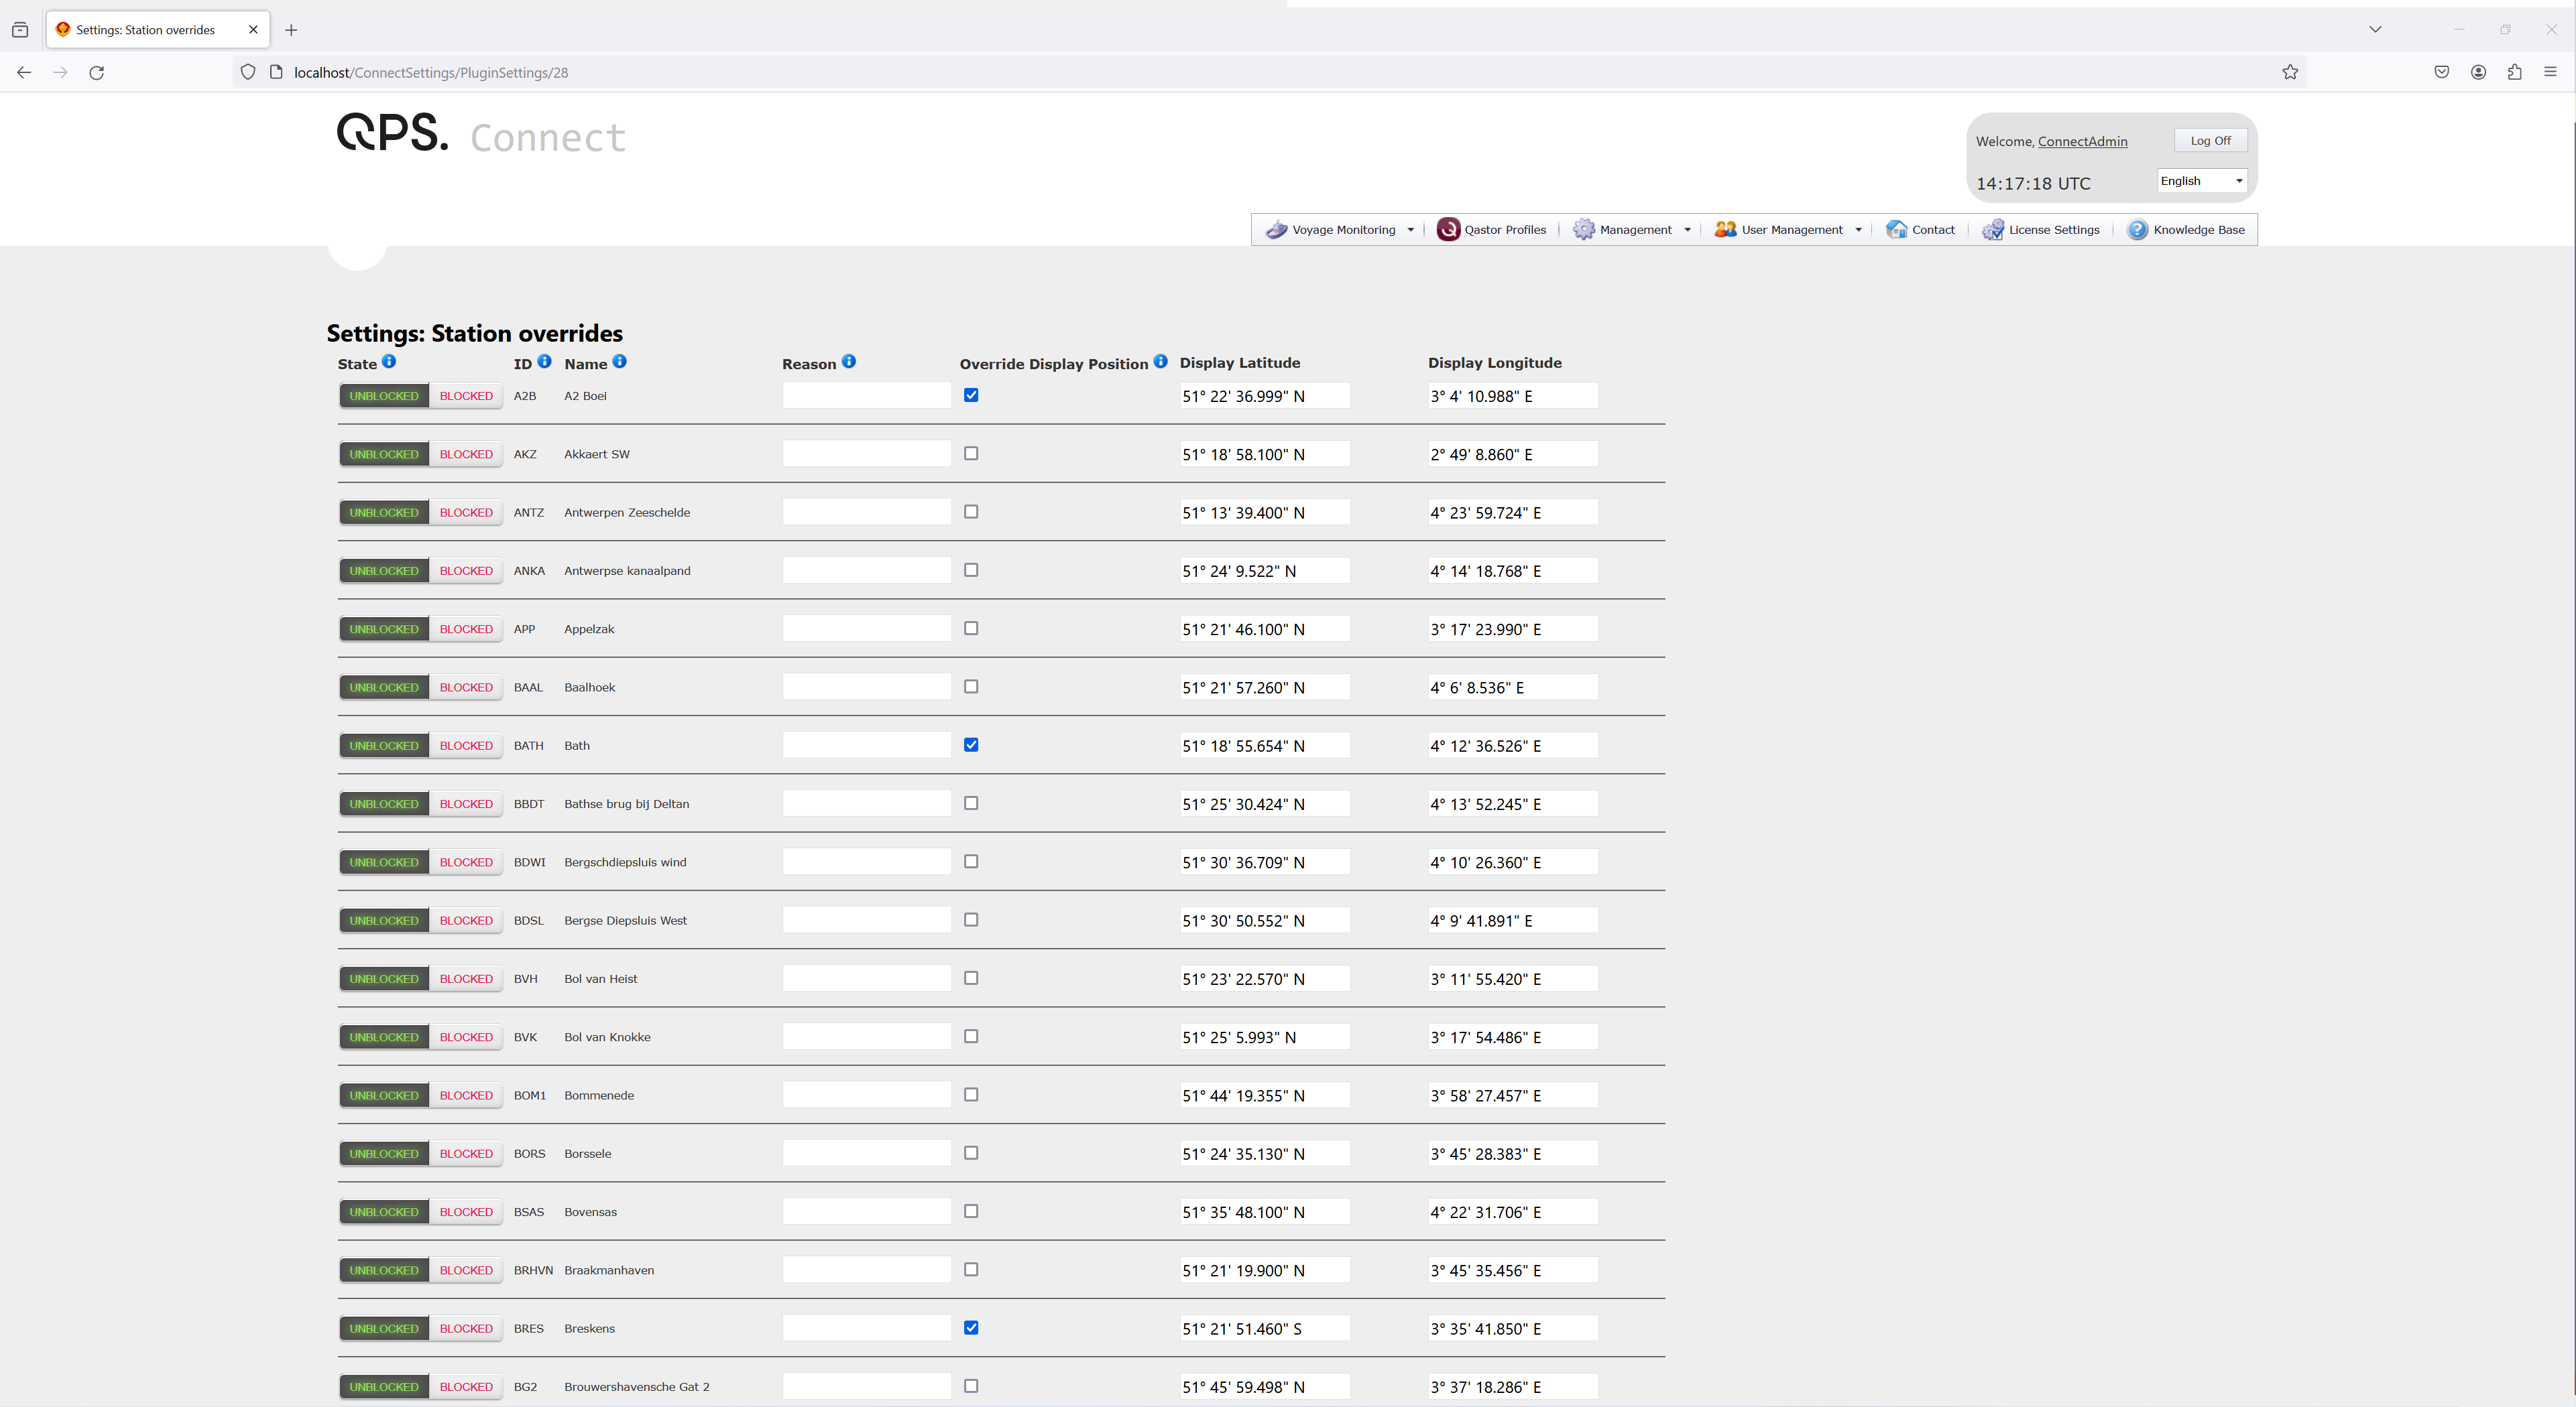The image size is (2576, 1407).
Task: Set Appelzak station state to BLOCKED
Action: point(466,630)
